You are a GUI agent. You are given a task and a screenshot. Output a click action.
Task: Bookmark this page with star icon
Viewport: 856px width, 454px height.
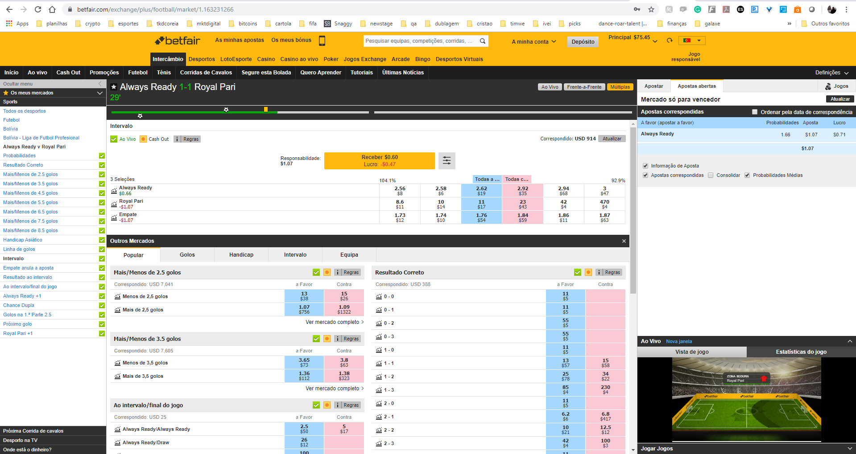point(651,9)
